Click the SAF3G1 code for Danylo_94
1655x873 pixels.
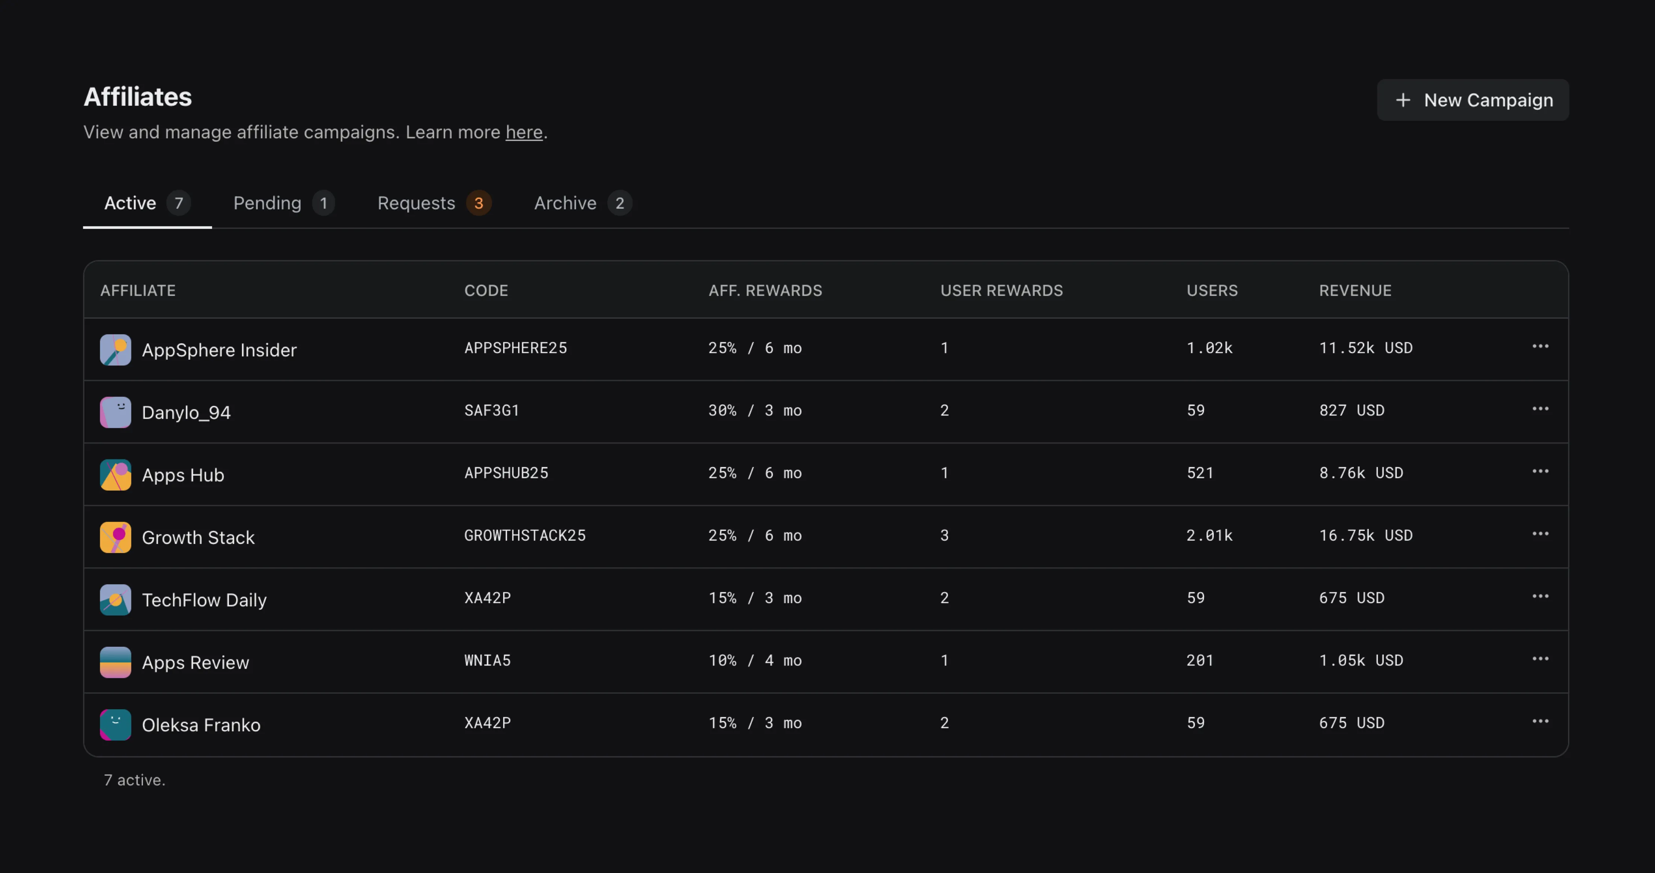click(492, 411)
